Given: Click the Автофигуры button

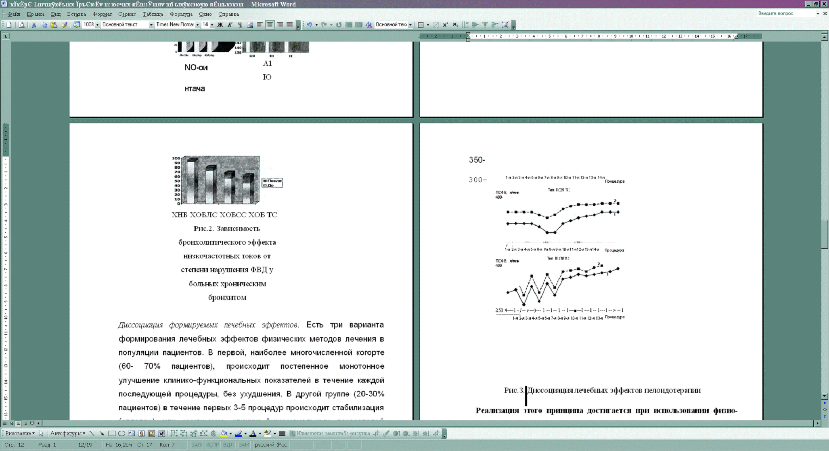Looking at the screenshot, I should tap(67, 434).
